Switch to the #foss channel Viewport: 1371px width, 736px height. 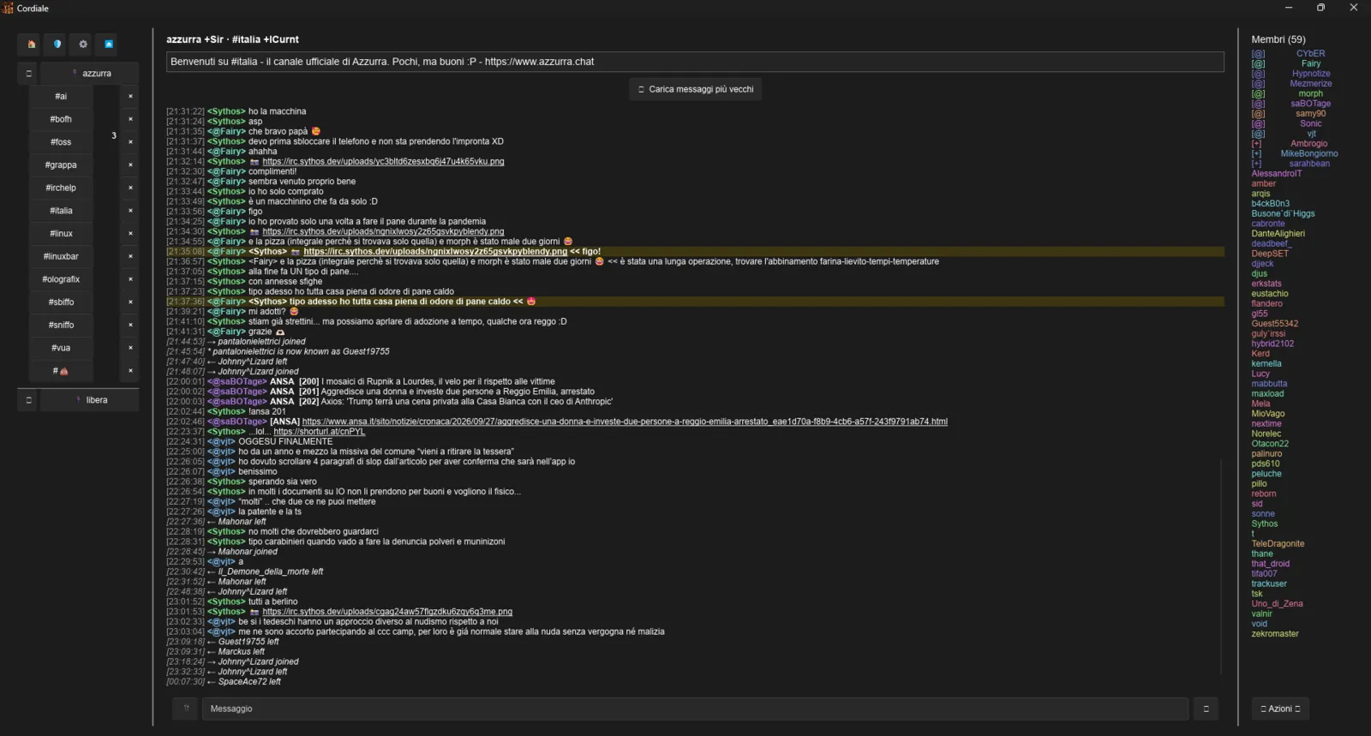coord(61,142)
